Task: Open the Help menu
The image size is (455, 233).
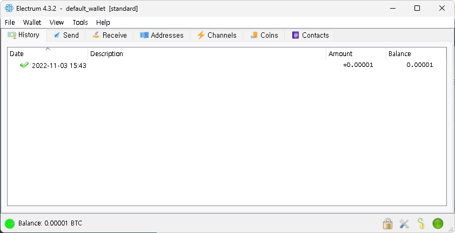Action: pyautogui.click(x=103, y=22)
